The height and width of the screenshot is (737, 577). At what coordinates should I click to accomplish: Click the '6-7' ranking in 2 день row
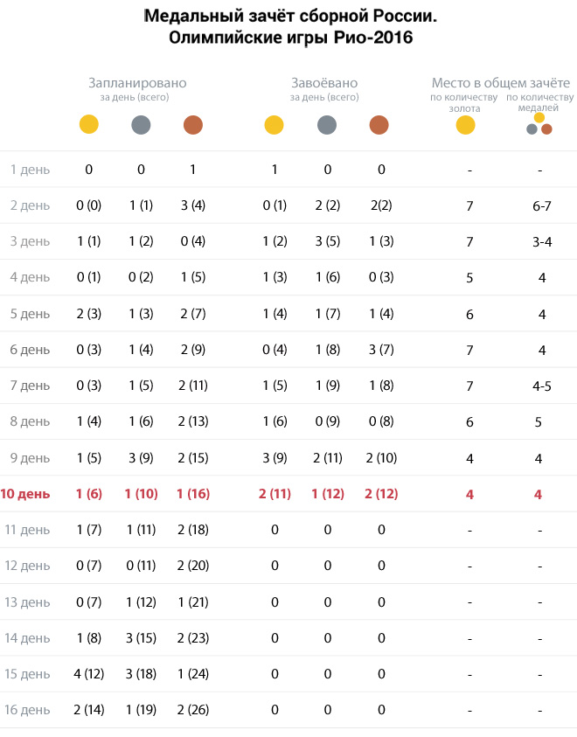click(542, 205)
